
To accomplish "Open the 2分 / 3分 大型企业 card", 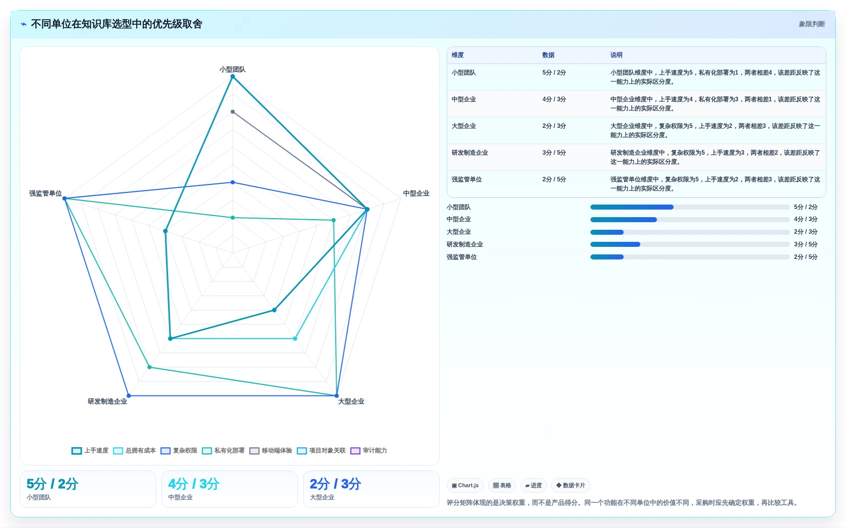I will [371, 489].
